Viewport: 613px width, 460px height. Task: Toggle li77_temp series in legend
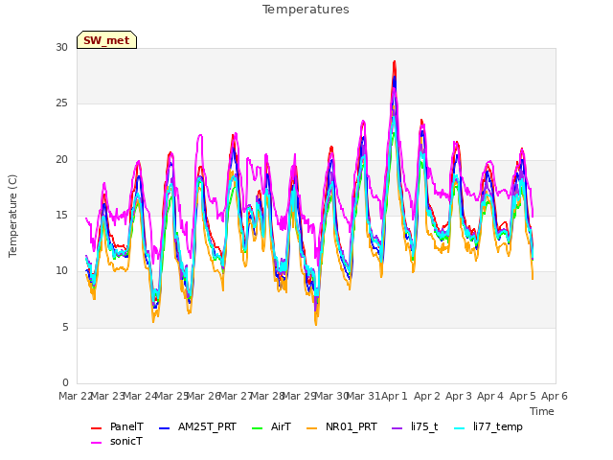[488, 426]
